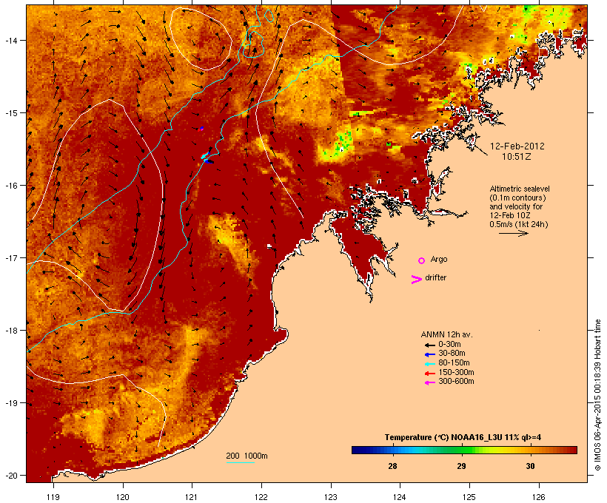607x503 pixels.
Task: Click the latitude axis label -18
Action: click(x=10, y=331)
